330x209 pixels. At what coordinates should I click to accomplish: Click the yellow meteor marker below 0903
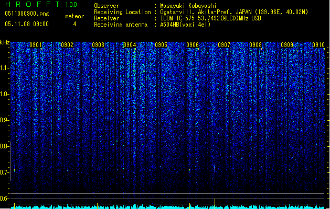(x=98, y=206)
